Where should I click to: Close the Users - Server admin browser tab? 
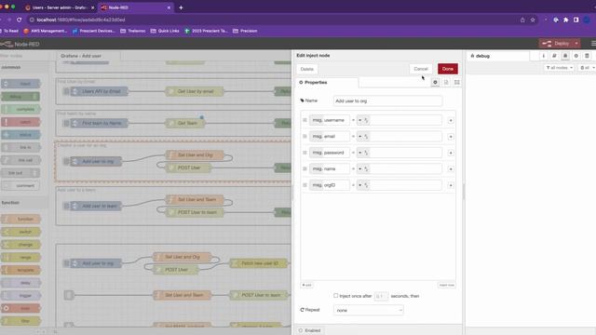(92, 7)
